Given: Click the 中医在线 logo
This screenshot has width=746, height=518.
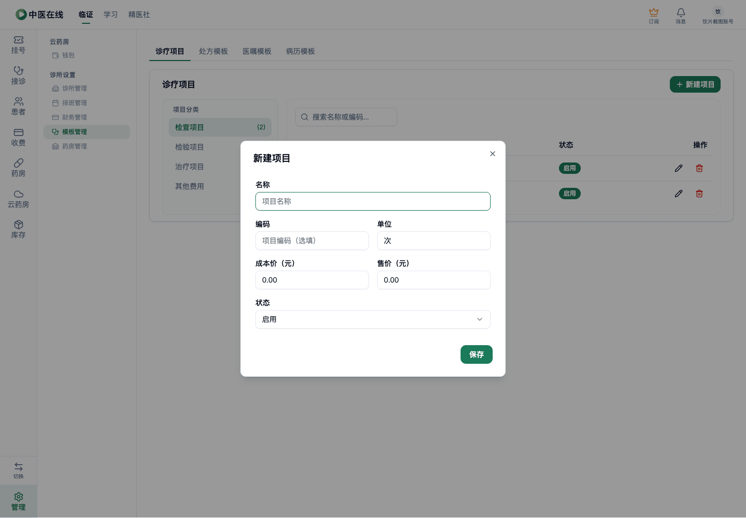Looking at the screenshot, I should point(39,14).
